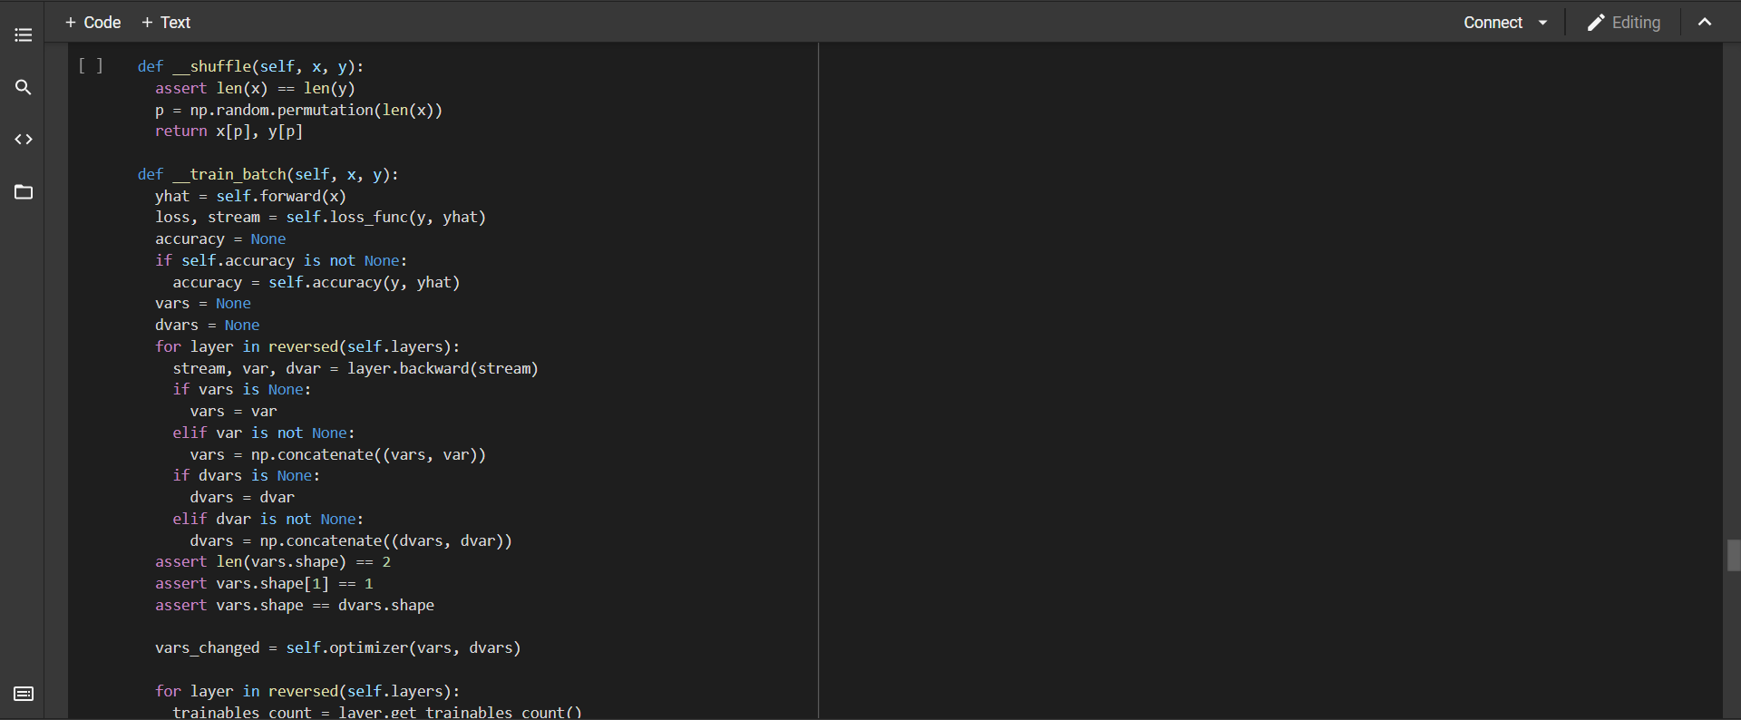Click the line 'assert vars.shape == dvars.shape'
This screenshot has width=1741, height=720.
[x=295, y=606]
